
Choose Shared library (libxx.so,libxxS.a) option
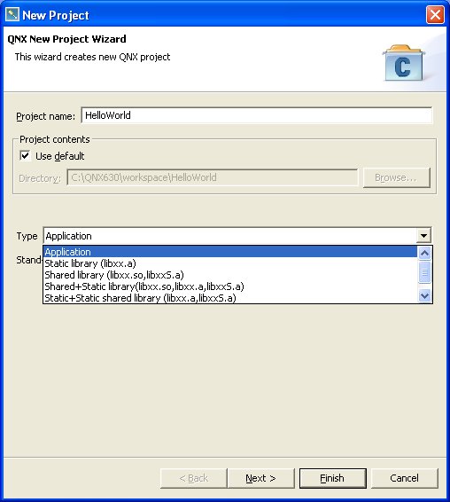[x=230, y=275]
